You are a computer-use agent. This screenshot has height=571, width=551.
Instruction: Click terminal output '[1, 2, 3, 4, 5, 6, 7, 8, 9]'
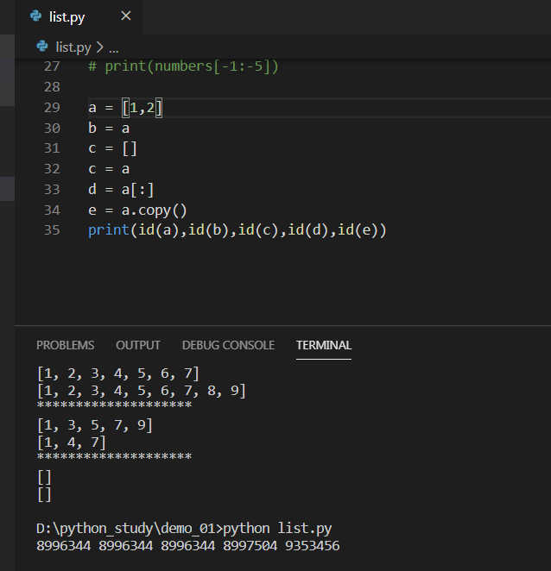click(x=142, y=391)
